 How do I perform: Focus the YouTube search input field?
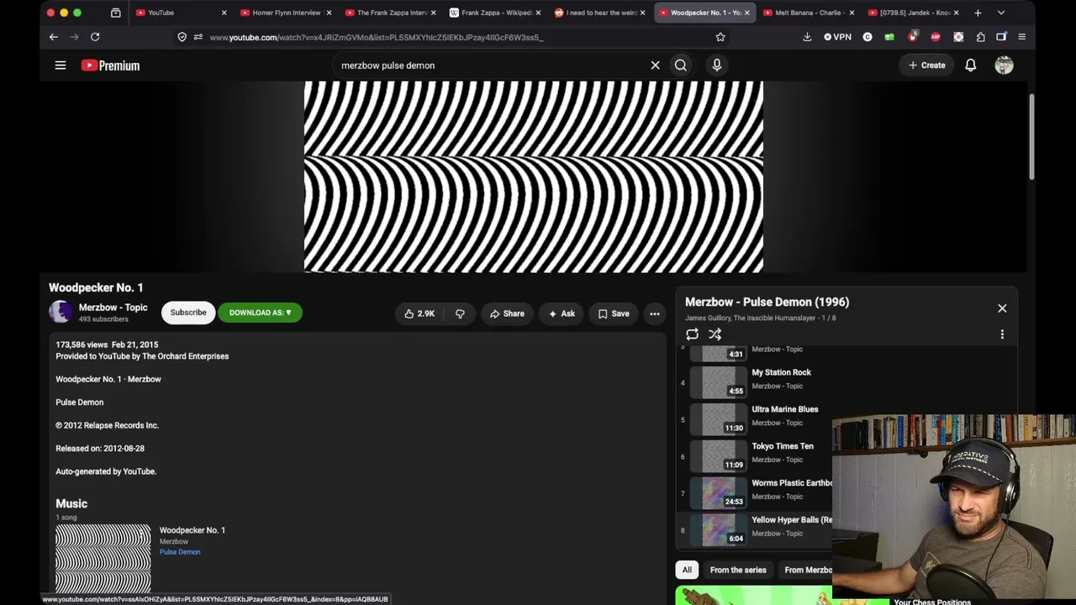click(x=491, y=65)
